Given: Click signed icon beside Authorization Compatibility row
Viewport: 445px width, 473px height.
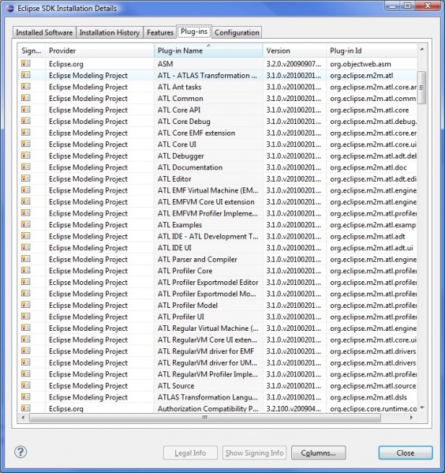Looking at the screenshot, I should coord(25,408).
